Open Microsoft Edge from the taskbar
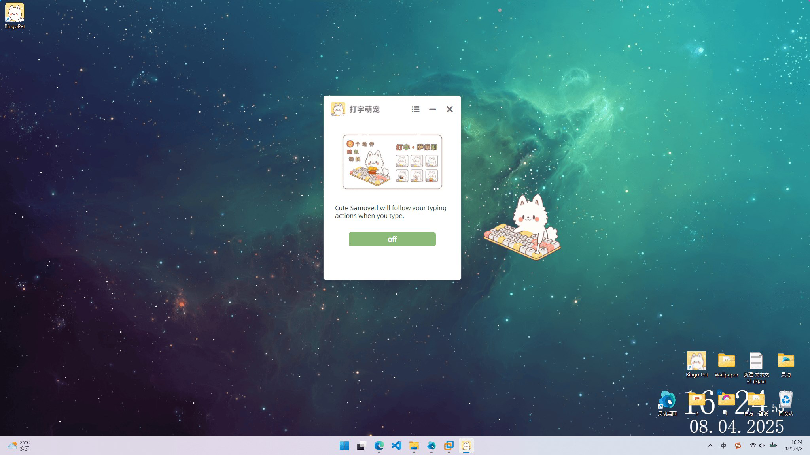The image size is (810, 455). coord(379,446)
